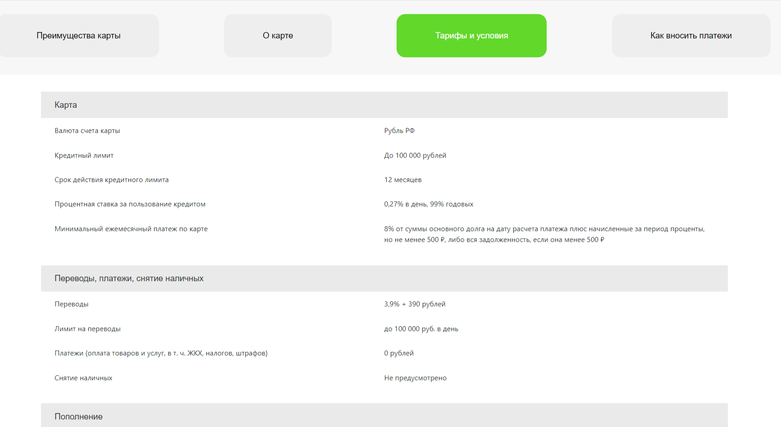
Task: Click the «0,27% в день, 99% годовых» rate
Action: coord(429,204)
